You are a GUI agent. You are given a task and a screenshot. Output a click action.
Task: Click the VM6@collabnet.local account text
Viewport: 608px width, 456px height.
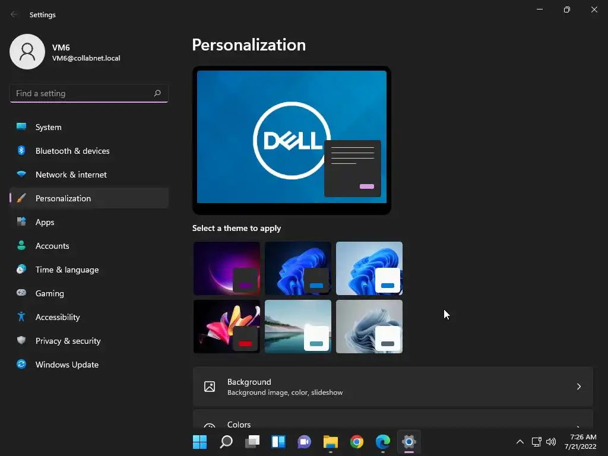point(86,58)
